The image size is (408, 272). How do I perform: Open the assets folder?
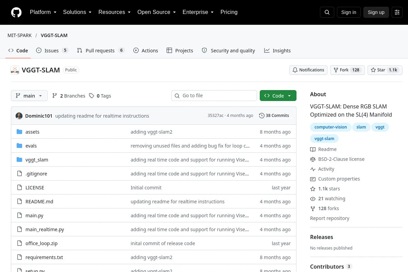pos(32,132)
